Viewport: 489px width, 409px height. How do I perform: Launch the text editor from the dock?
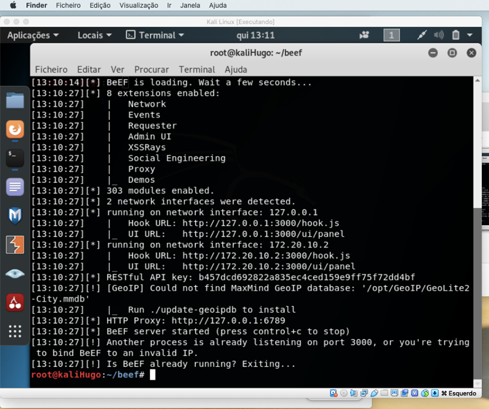[15, 186]
